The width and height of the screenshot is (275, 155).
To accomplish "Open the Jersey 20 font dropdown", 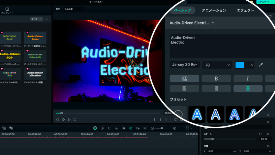I will pyautogui.click(x=185, y=65).
